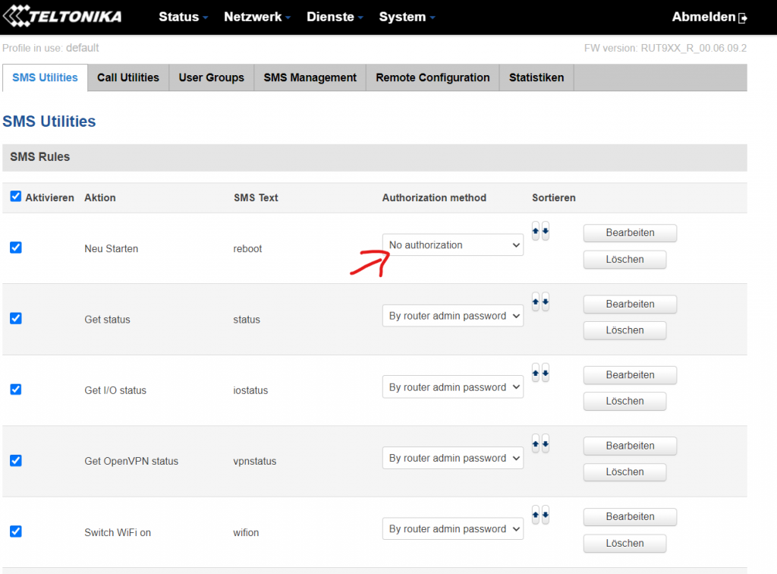Open the Netzwerk menu
This screenshot has height=574, width=777.
click(x=258, y=17)
